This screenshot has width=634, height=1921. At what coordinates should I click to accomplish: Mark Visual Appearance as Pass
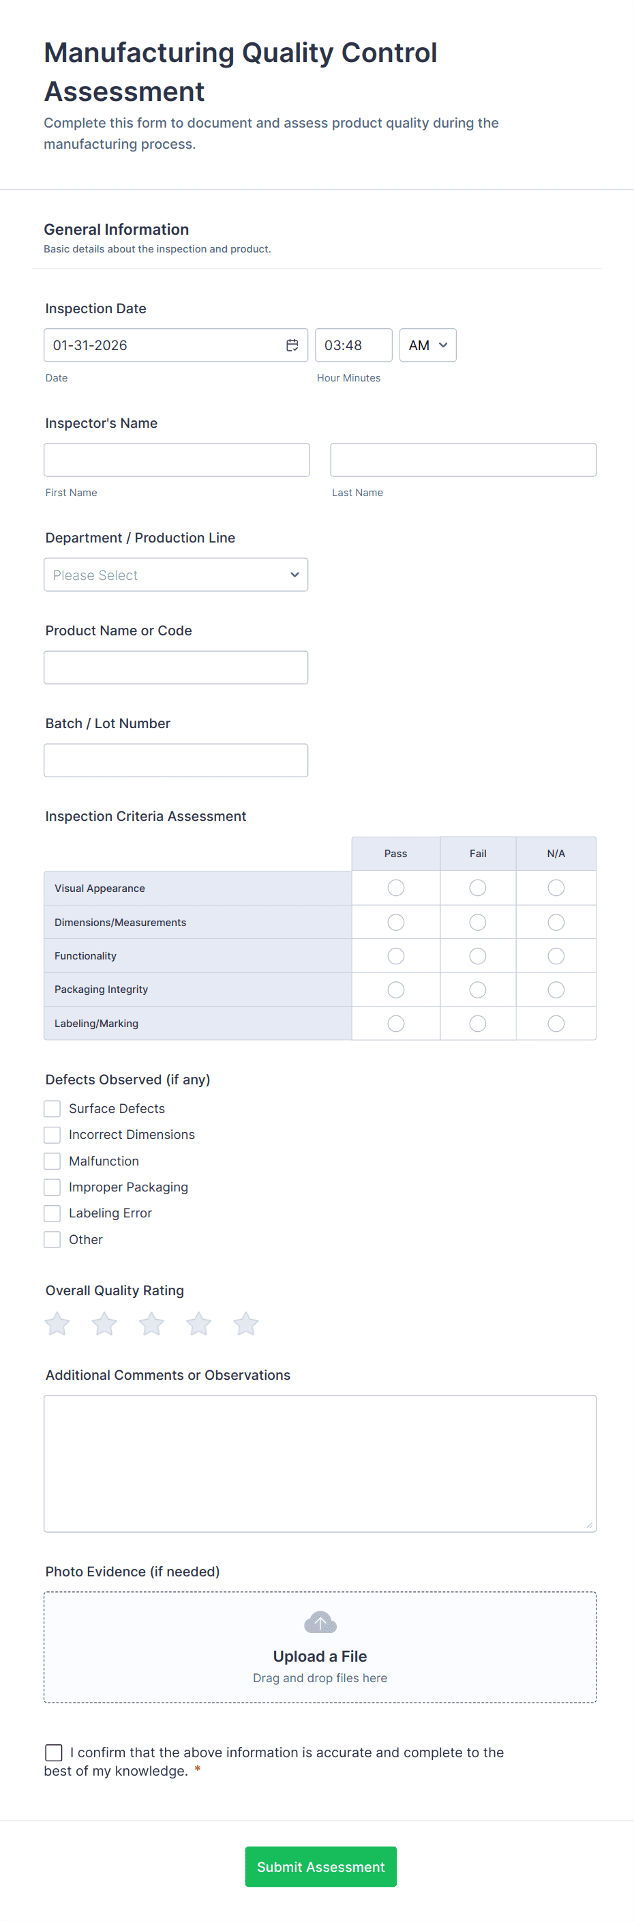[395, 889]
